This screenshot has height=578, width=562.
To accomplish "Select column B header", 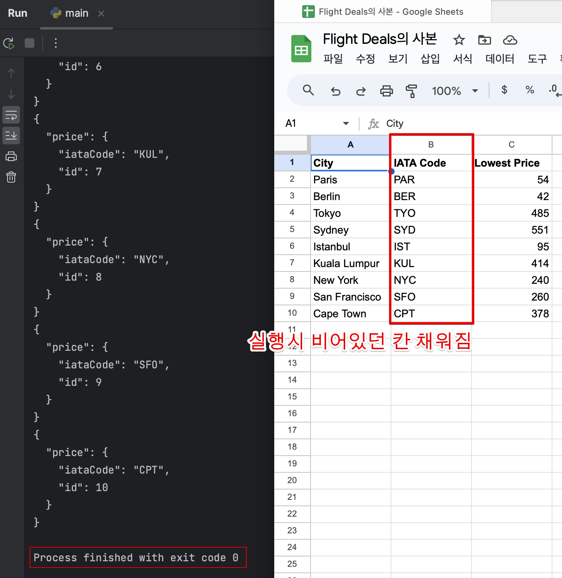I will (x=431, y=145).
